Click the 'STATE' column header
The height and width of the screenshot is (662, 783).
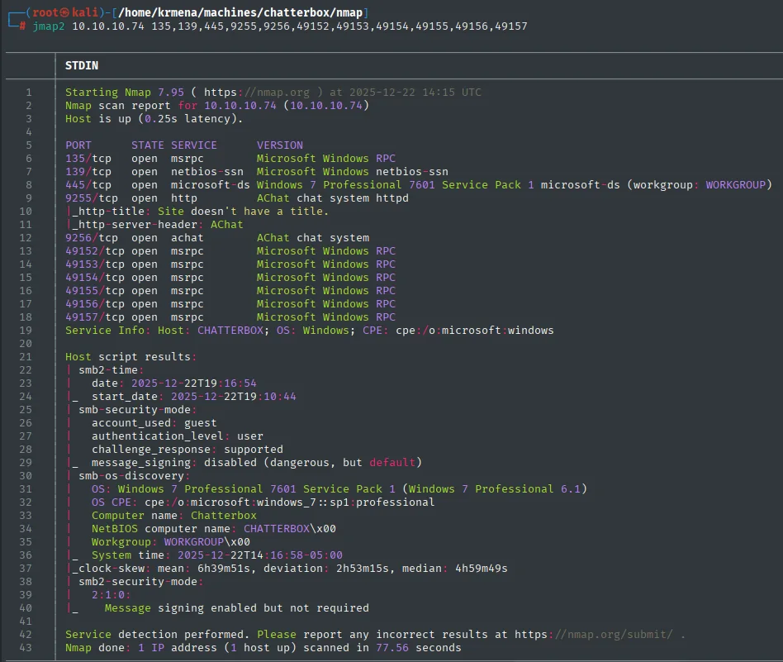click(147, 145)
